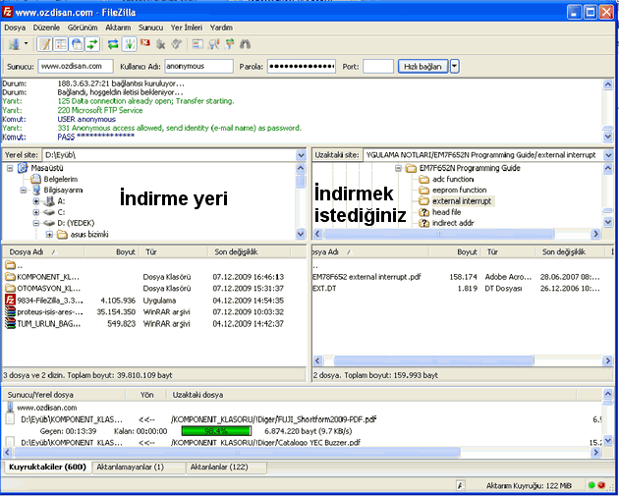Open the directory listing filters dialog
This screenshot has width=619, height=496.
pyautogui.click(x=197, y=44)
